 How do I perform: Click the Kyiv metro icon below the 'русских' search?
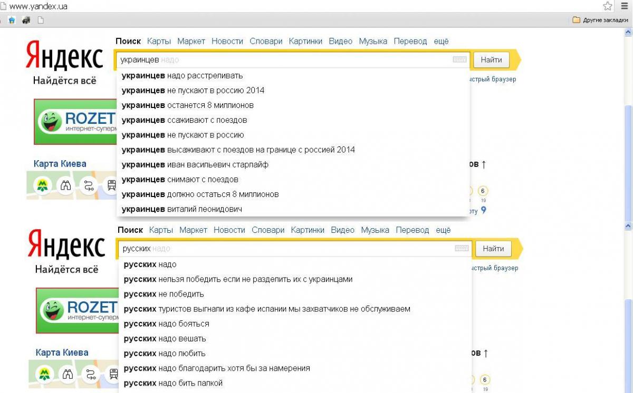[x=45, y=374]
